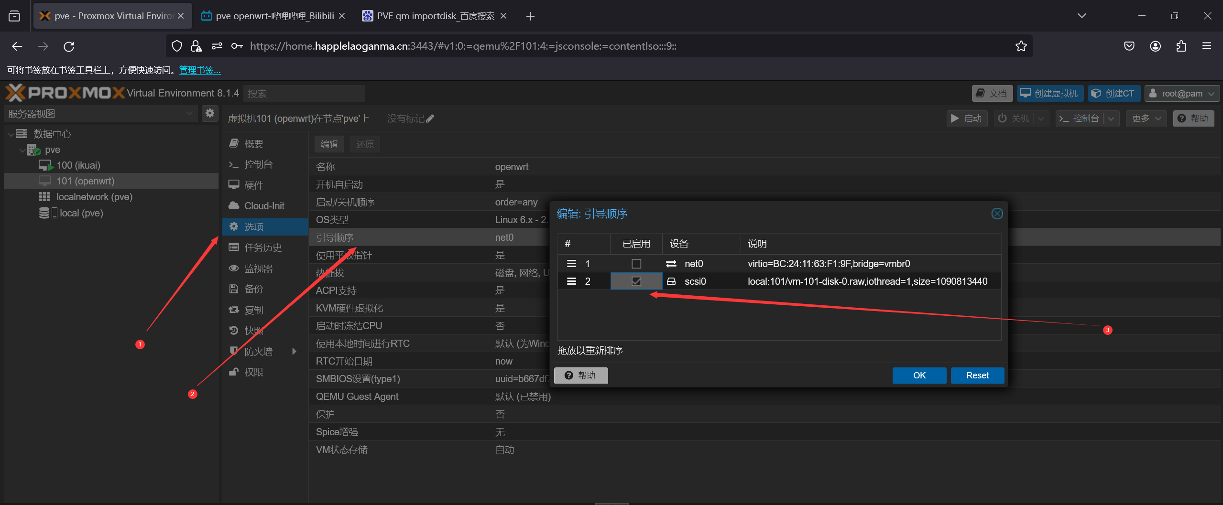This screenshot has height=505, width=1223.
Task: Click the 帮助 help button in the dialog
Action: tap(580, 375)
